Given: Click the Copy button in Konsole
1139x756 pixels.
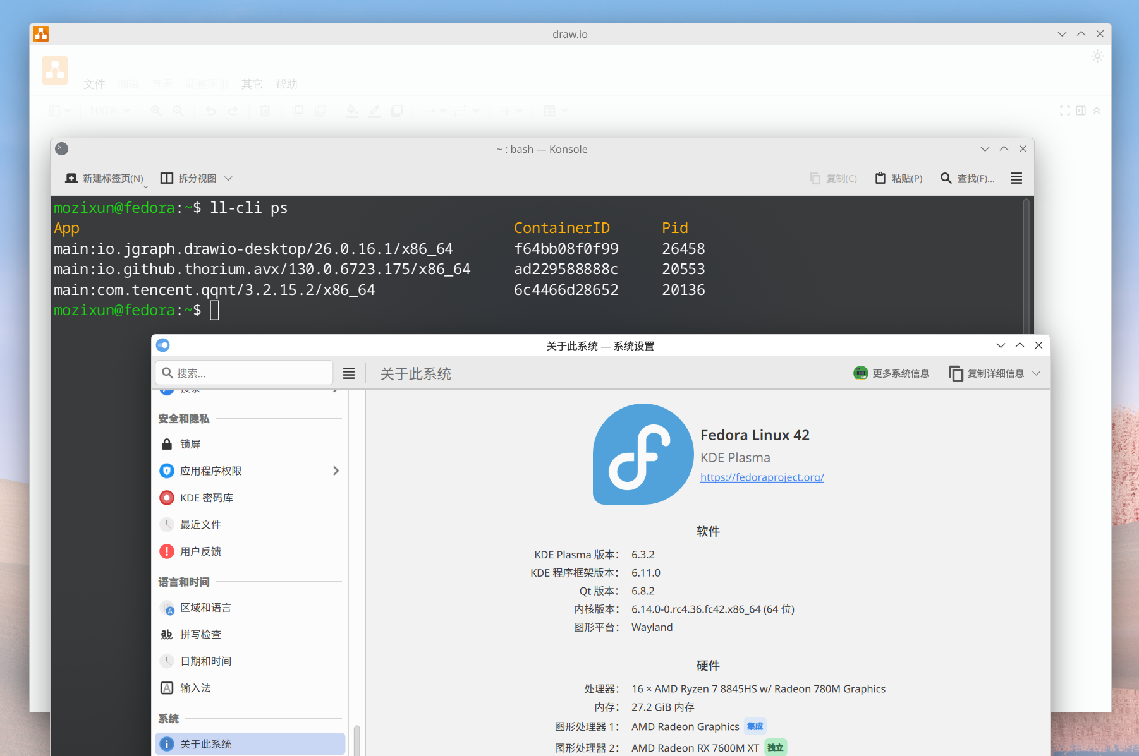Looking at the screenshot, I should pyautogui.click(x=833, y=178).
